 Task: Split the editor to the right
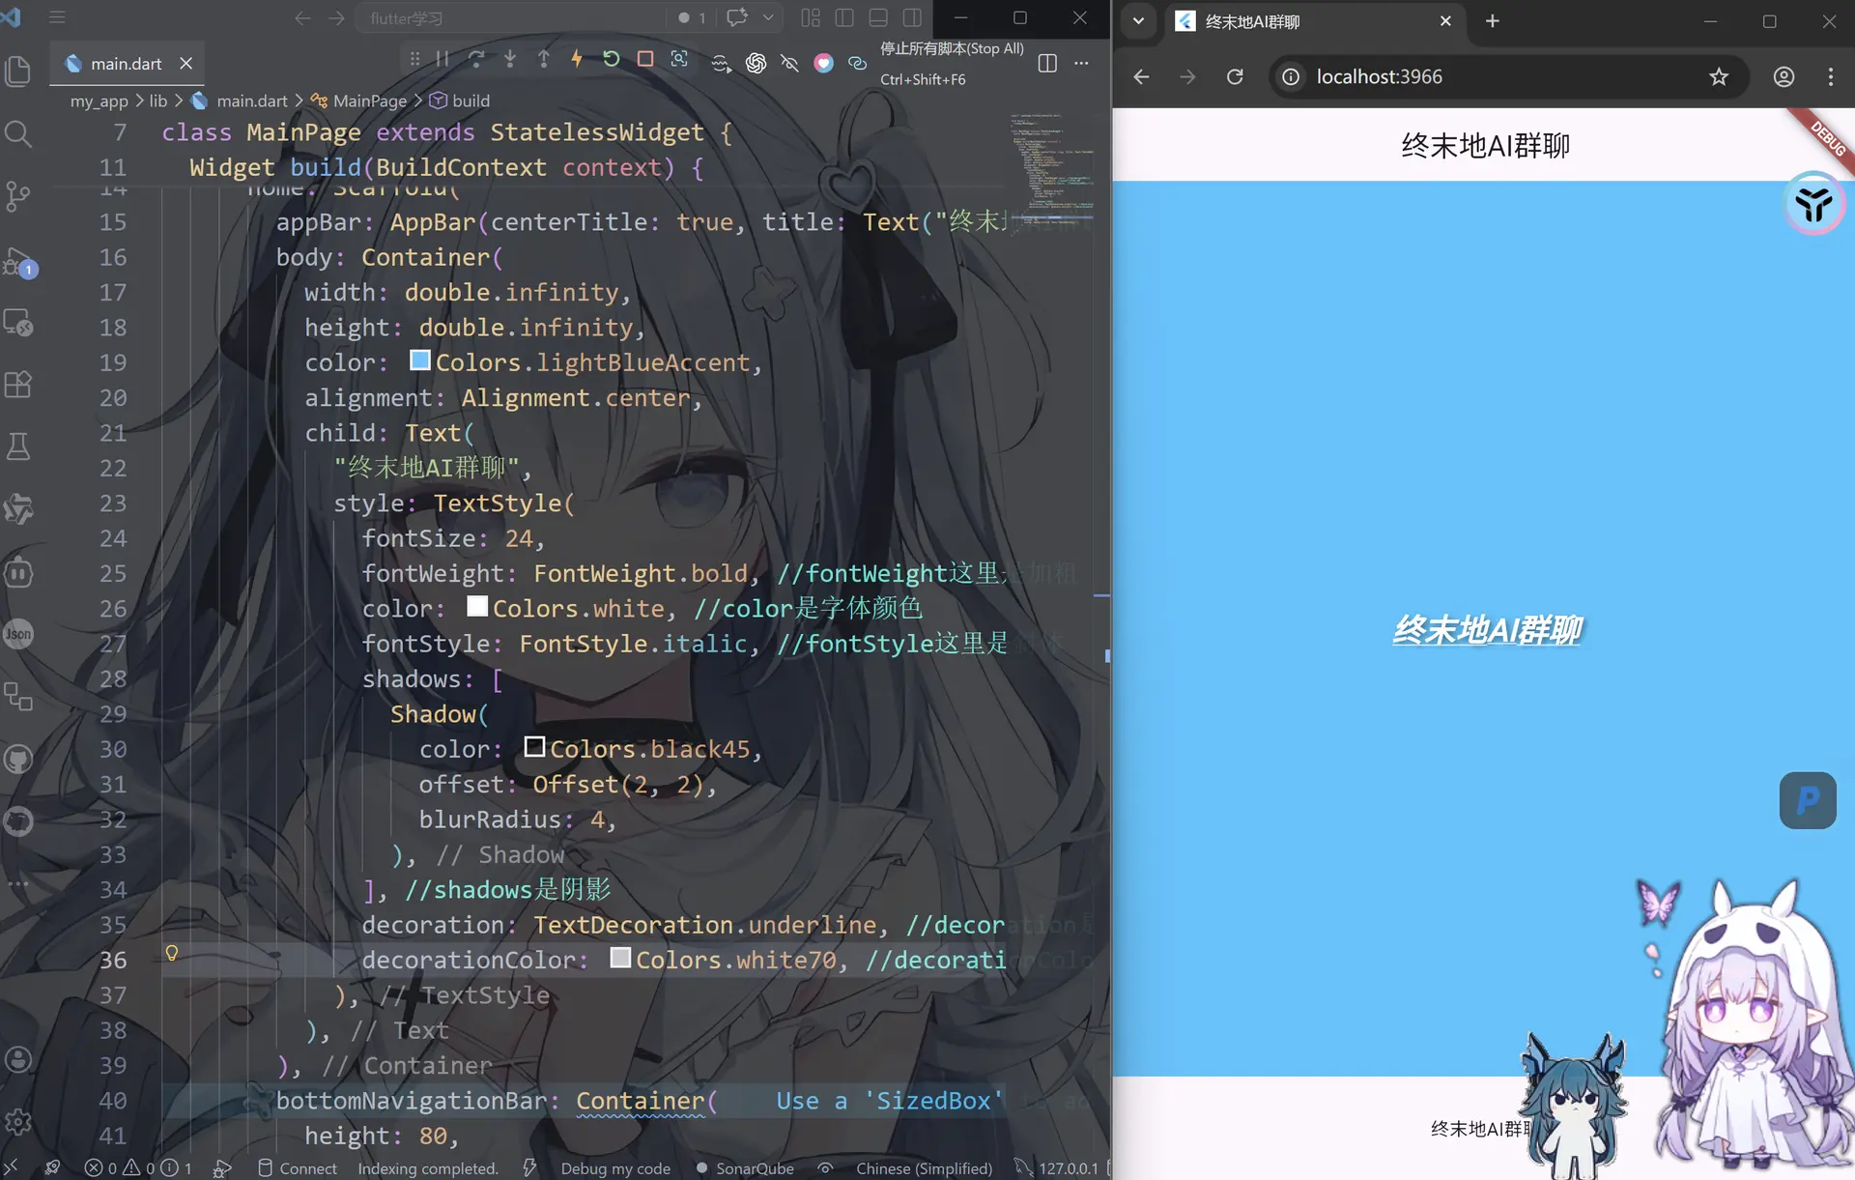coord(1047,63)
